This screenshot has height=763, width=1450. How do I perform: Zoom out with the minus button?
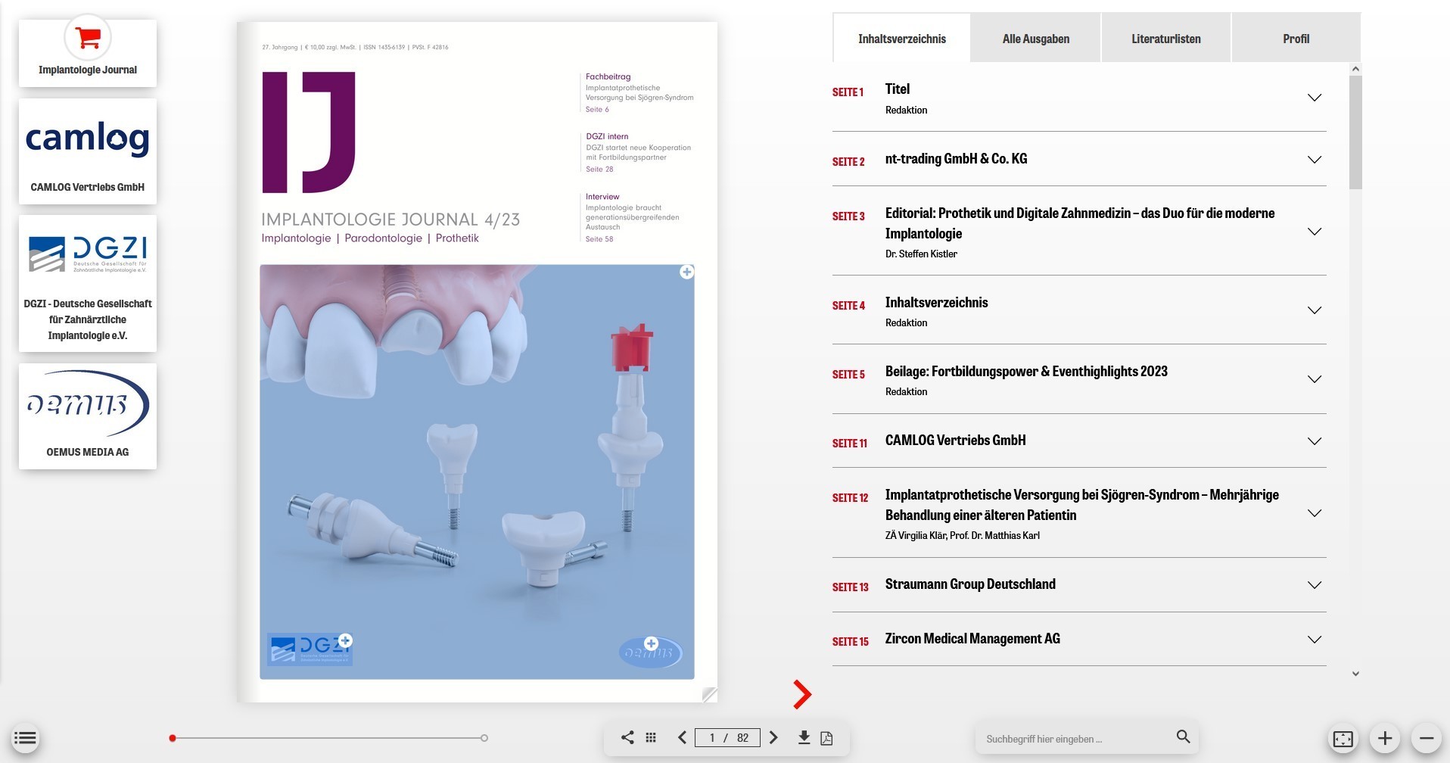tap(1427, 738)
